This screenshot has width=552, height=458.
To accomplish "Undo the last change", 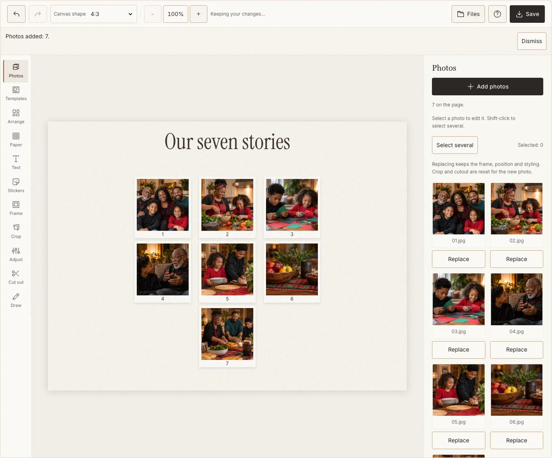I will tap(16, 14).
